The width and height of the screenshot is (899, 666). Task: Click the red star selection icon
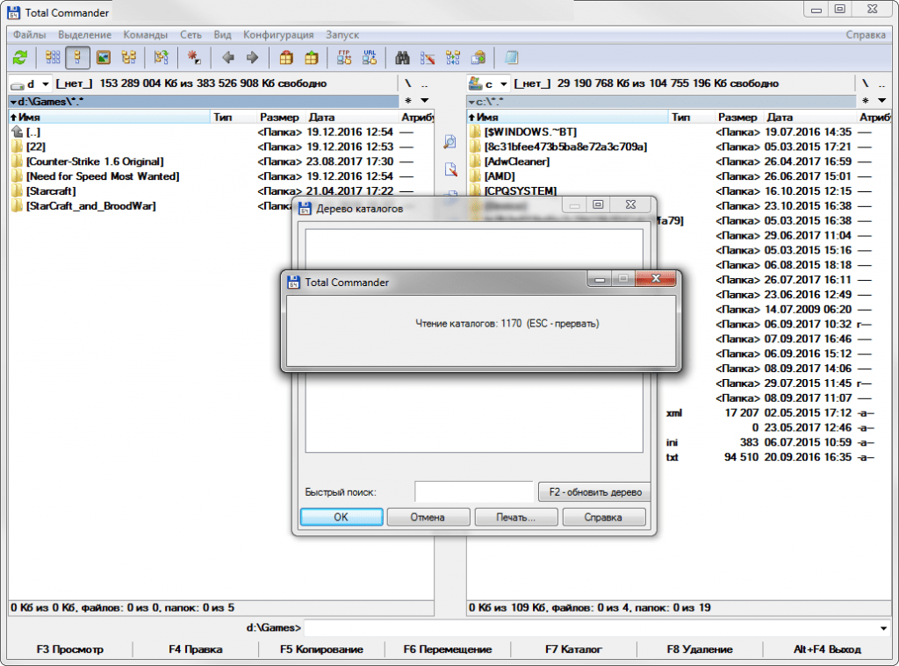194,57
